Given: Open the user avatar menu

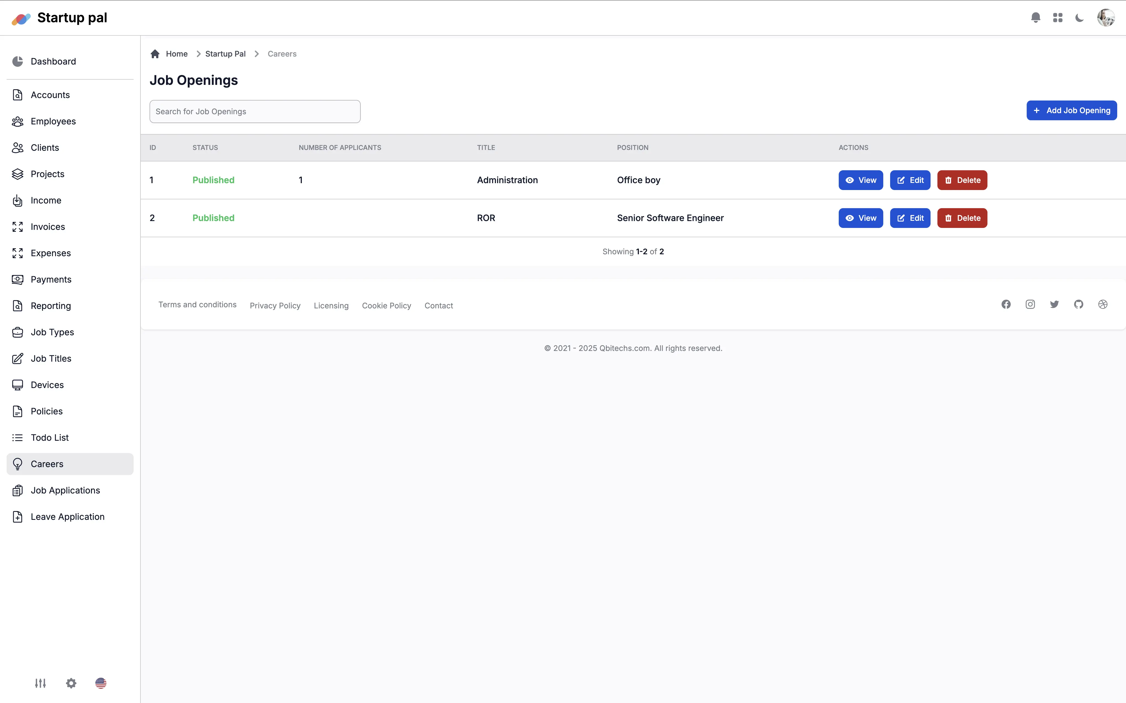Looking at the screenshot, I should 1106,18.
